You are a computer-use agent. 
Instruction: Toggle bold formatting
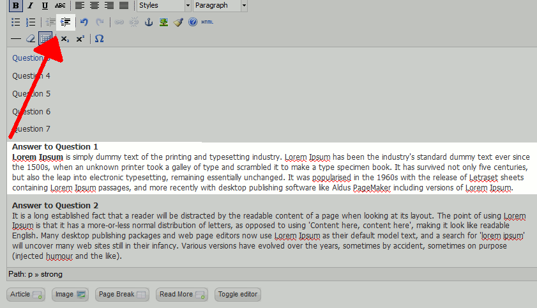[x=15, y=5]
